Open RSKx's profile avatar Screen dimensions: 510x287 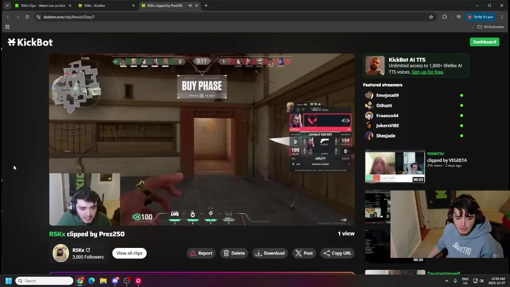click(x=61, y=253)
